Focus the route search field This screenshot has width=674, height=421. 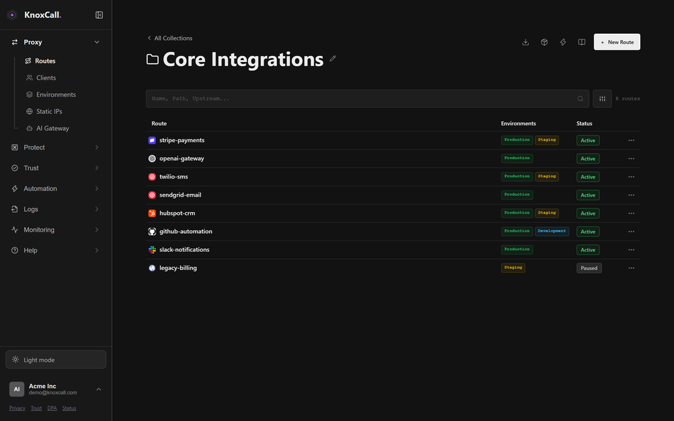coord(367,99)
